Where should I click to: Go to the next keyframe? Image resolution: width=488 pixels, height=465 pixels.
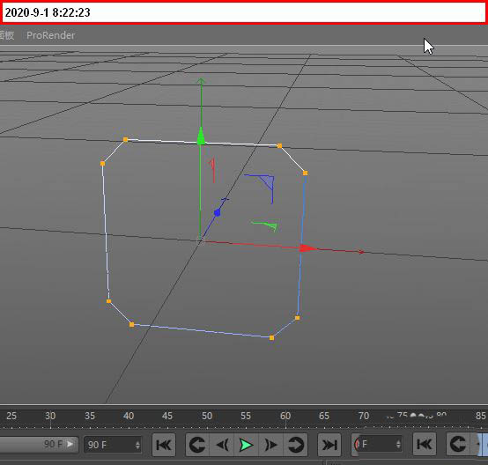(x=296, y=445)
